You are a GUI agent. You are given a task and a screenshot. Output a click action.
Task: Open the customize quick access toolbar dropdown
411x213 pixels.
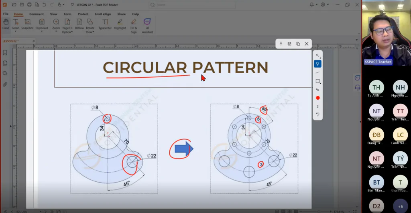pyautogui.click(x=72, y=5)
